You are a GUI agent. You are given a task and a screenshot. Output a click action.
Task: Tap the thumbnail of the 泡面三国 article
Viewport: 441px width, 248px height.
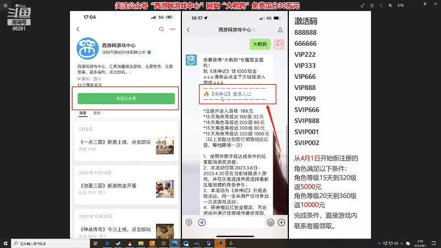coord(165,188)
